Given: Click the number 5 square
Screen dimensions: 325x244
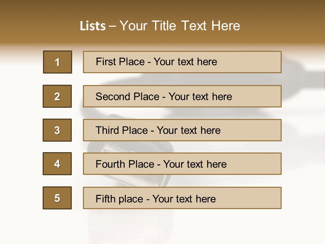Looking at the screenshot, I should tap(57, 198).
